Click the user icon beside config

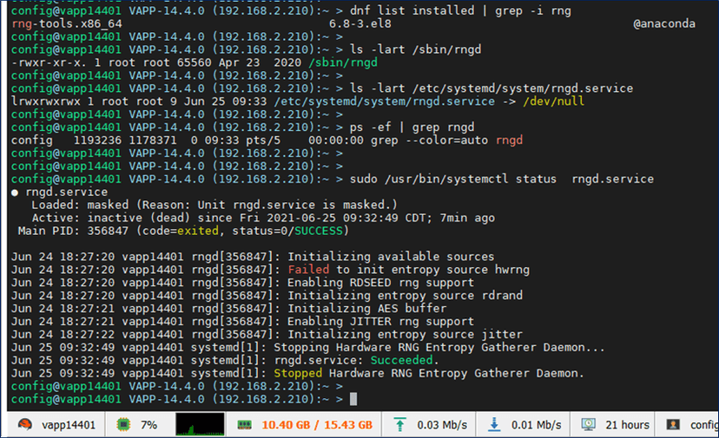pos(672,425)
